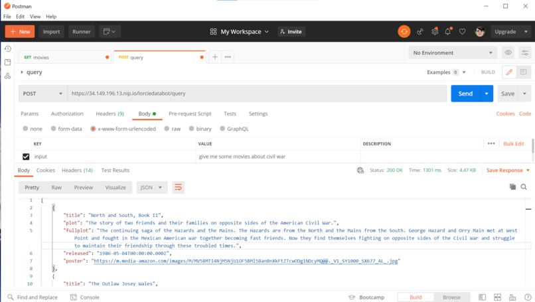Click the pencil edit icon
535x302 pixels.
[509, 72]
